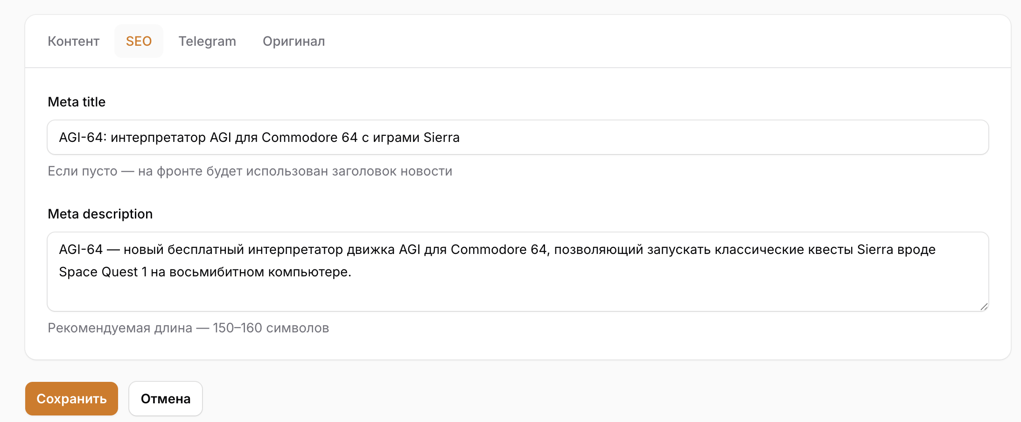
Task: Switch to the Контент tab
Action: (73, 41)
